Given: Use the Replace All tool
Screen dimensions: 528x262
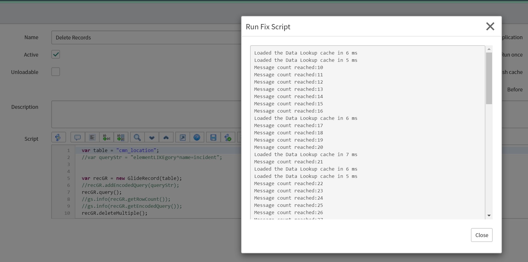Looking at the screenshot, I should [x=121, y=137].
